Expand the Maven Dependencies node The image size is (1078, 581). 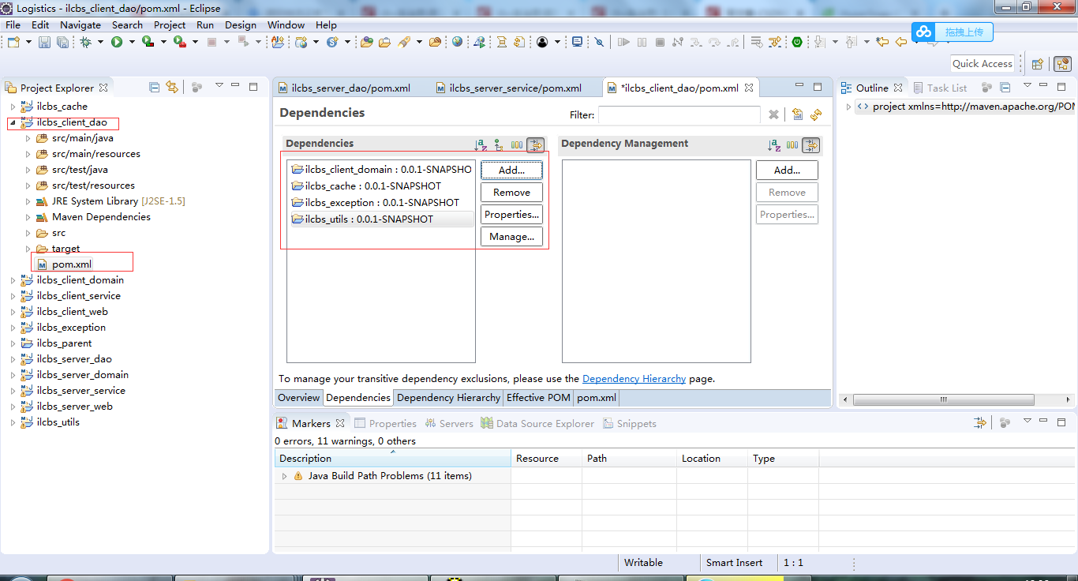coord(28,217)
